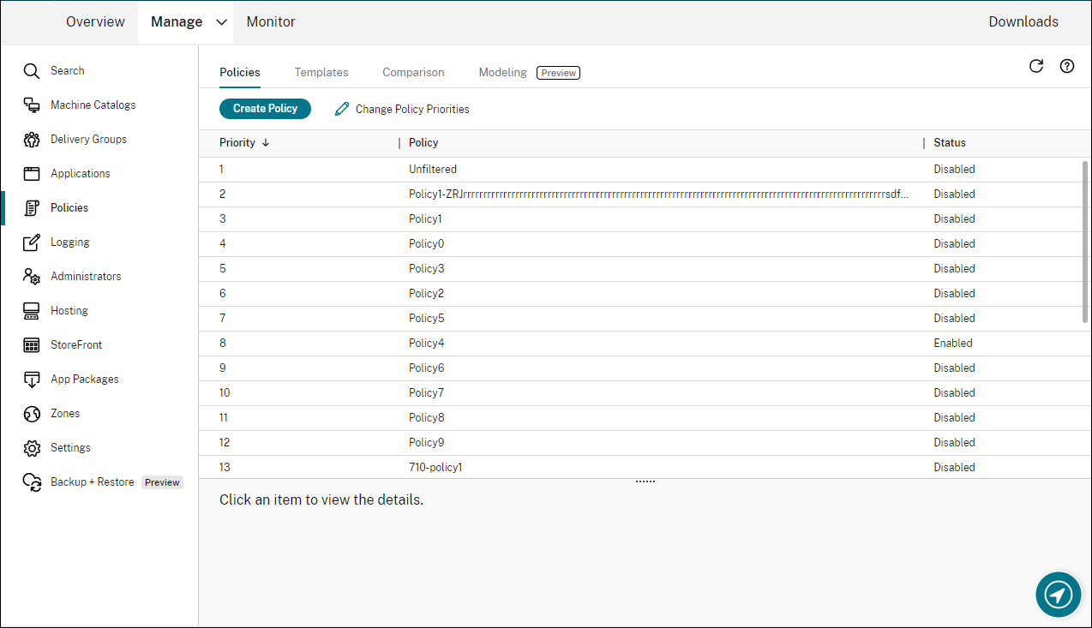Open Machine Catalogs via its sidebar icon
Viewport: 1092px width, 628px height.
32,105
